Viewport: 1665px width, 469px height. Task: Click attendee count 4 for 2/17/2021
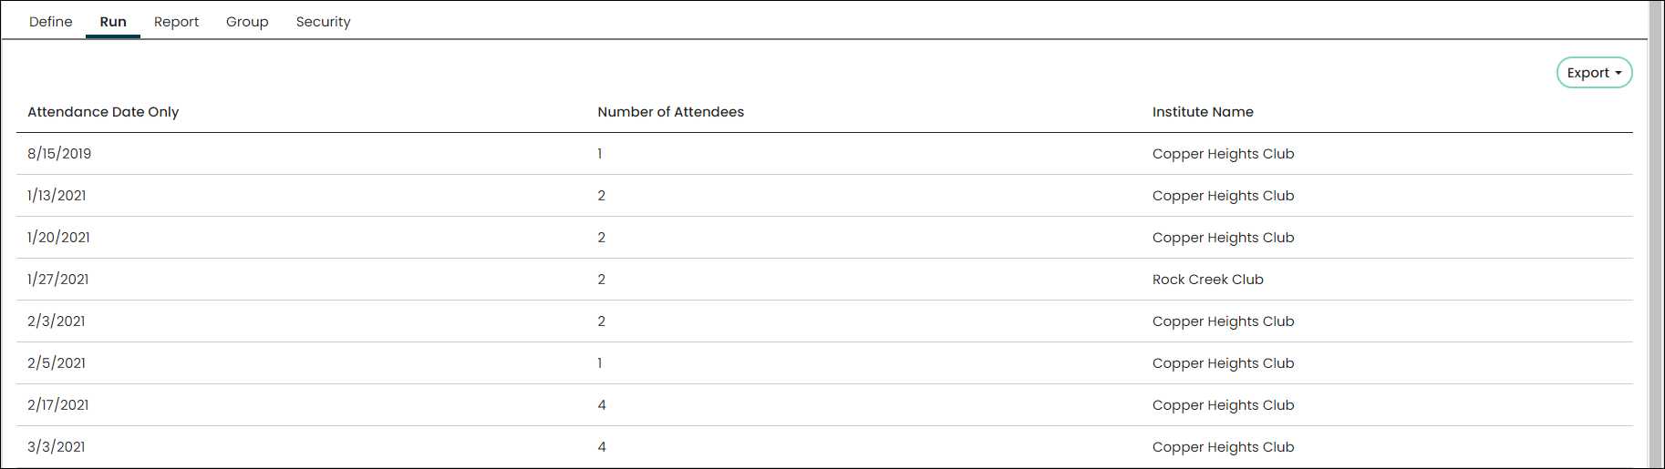(x=602, y=405)
